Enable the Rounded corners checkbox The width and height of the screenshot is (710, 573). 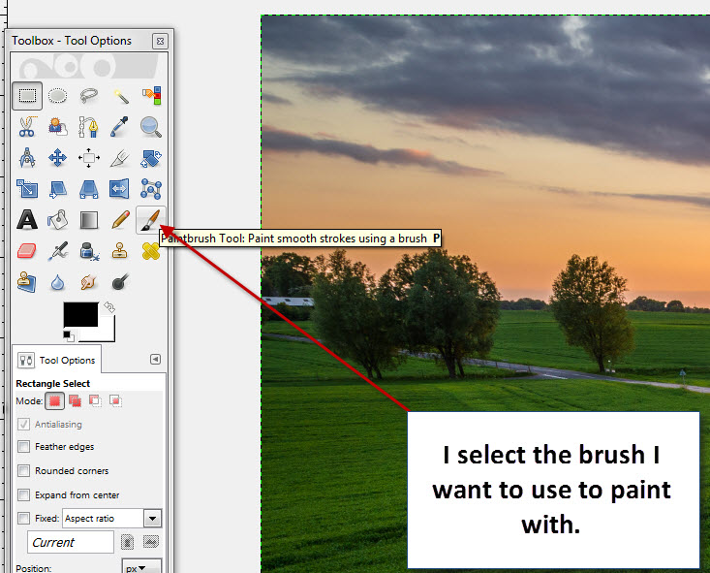click(x=23, y=470)
